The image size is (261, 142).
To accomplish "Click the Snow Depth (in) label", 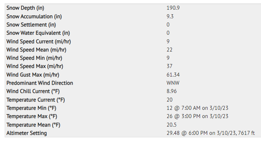I will click(25, 8).
